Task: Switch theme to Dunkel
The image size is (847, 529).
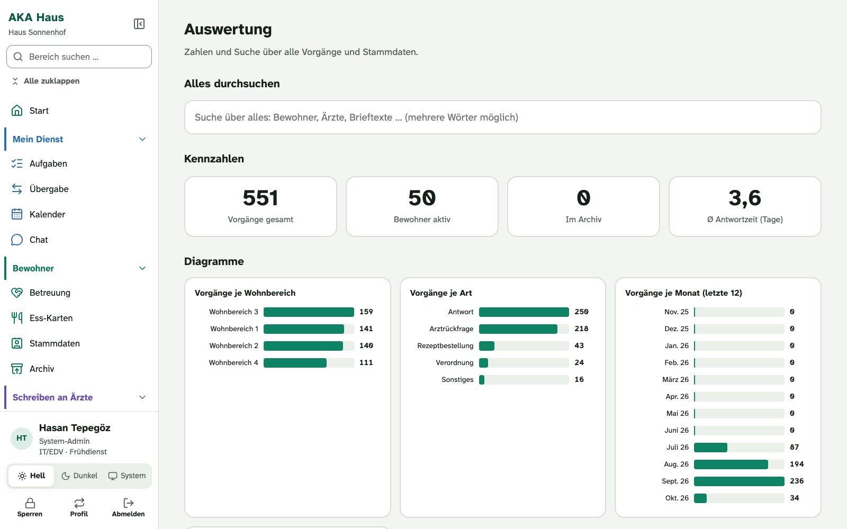Action: click(79, 476)
